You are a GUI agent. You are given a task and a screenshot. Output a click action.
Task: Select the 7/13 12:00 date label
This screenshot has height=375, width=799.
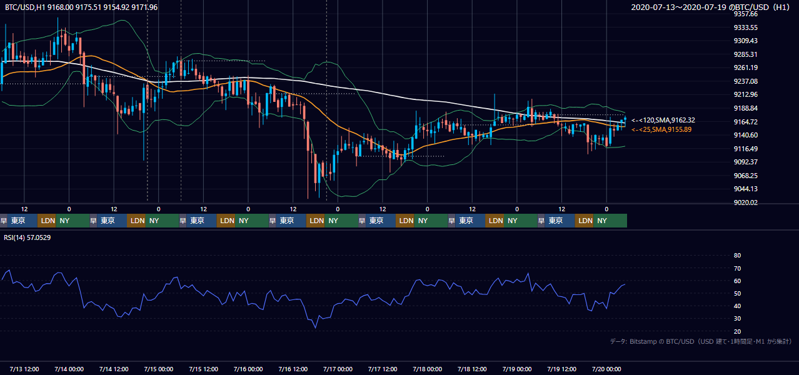(x=24, y=369)
